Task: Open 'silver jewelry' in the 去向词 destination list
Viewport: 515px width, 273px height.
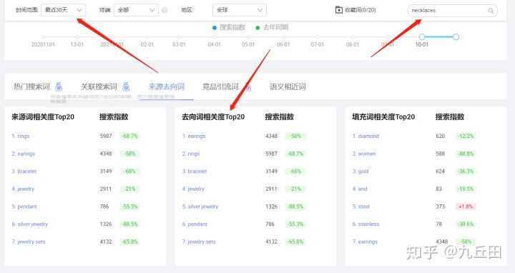Action: click(x=200, y=207)
